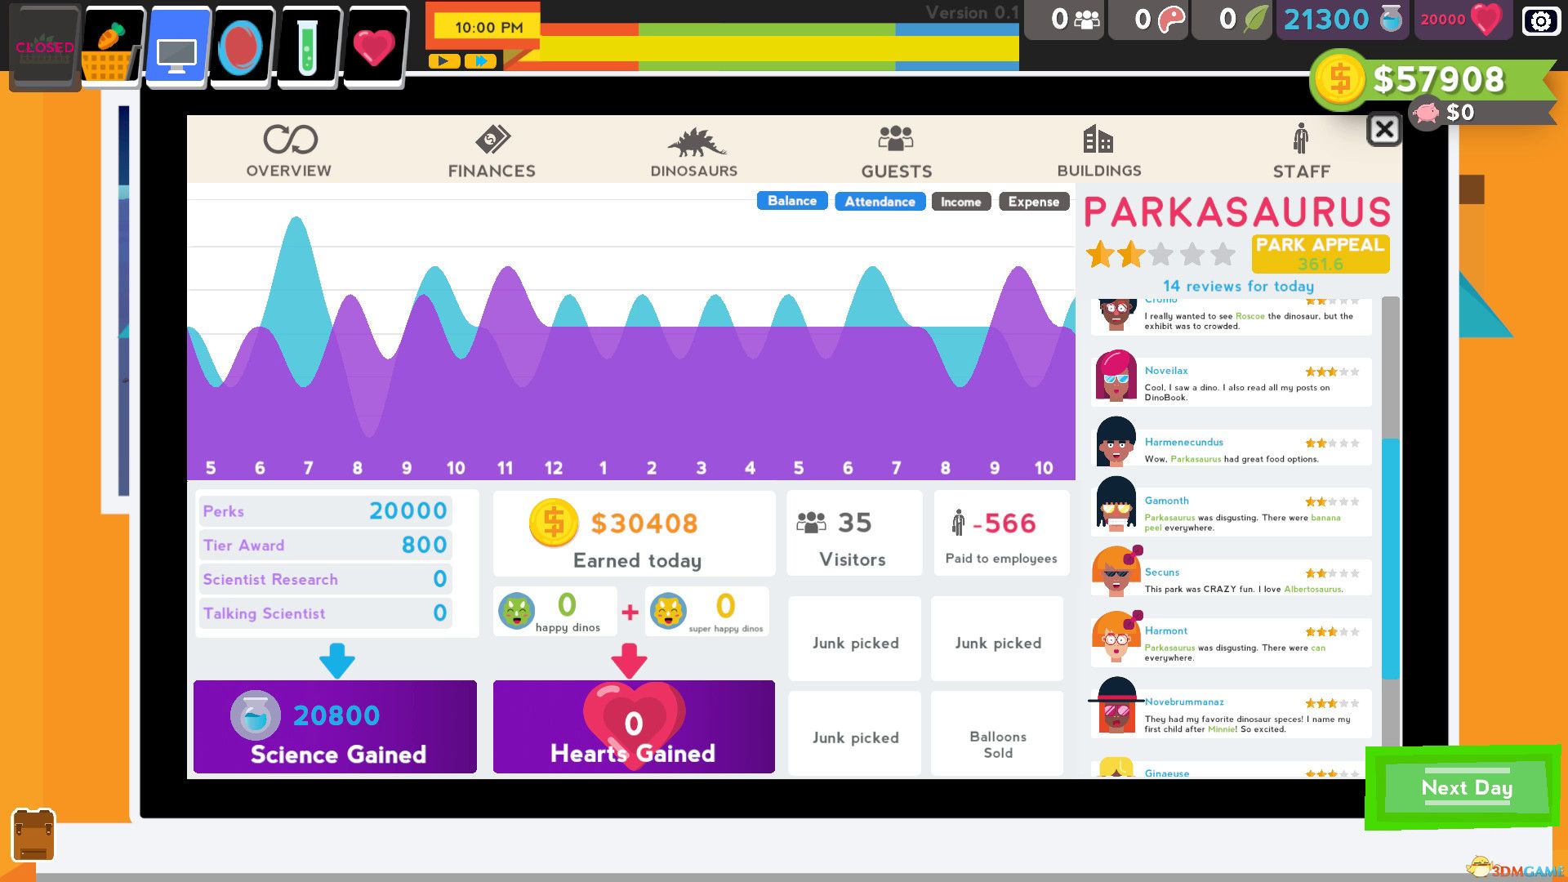Click the Overview infinity icon
This screenshot has width=1568, height=882.
(x=287, y=140)
